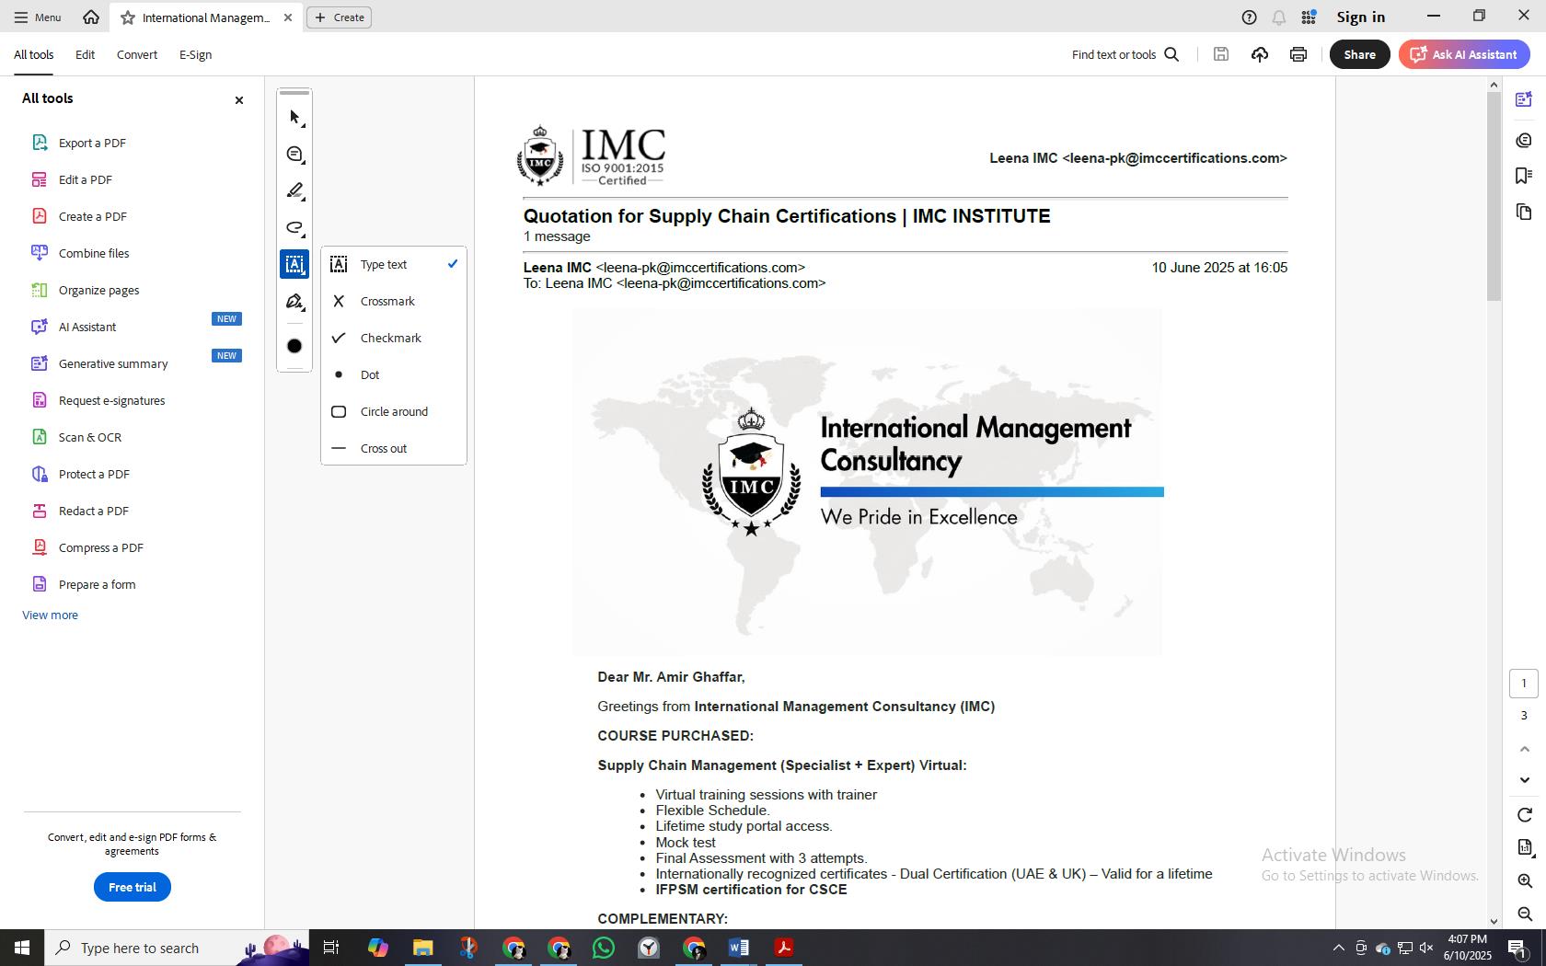Switch to the E-Sign tab
Screen dimensions: 1546x966
point(195,54)
